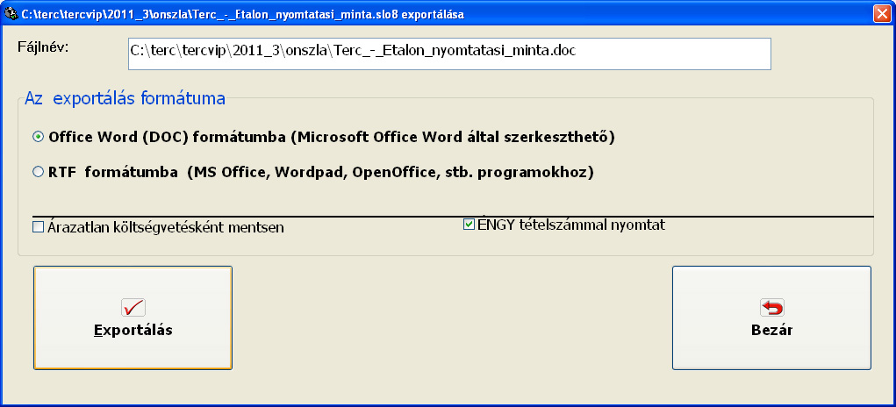The height and width of the screenshot is (407, 896).
Task: Close the export dialog with the red X
Action: [x=882, y=14]
